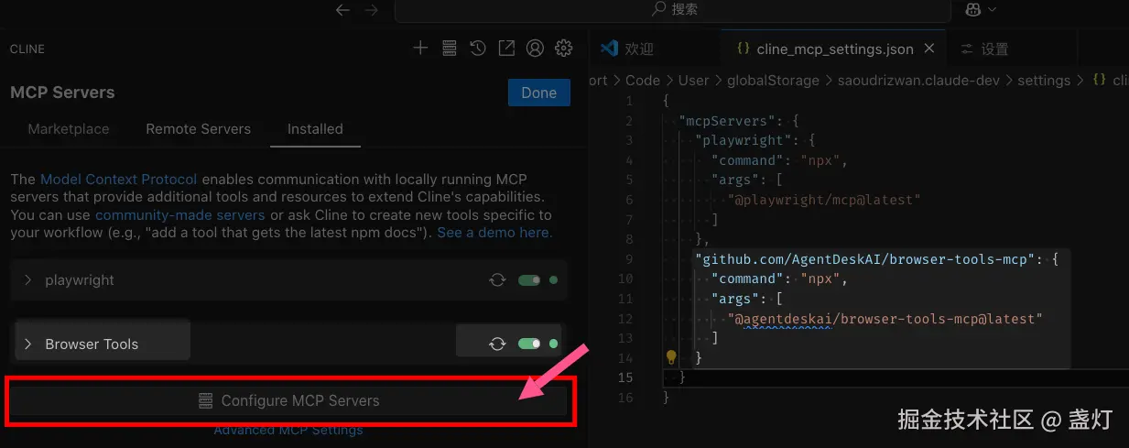This screenshot has height=448, width=1129.
Task: Toggle the Browser Tools server switch
Action: 529,344
